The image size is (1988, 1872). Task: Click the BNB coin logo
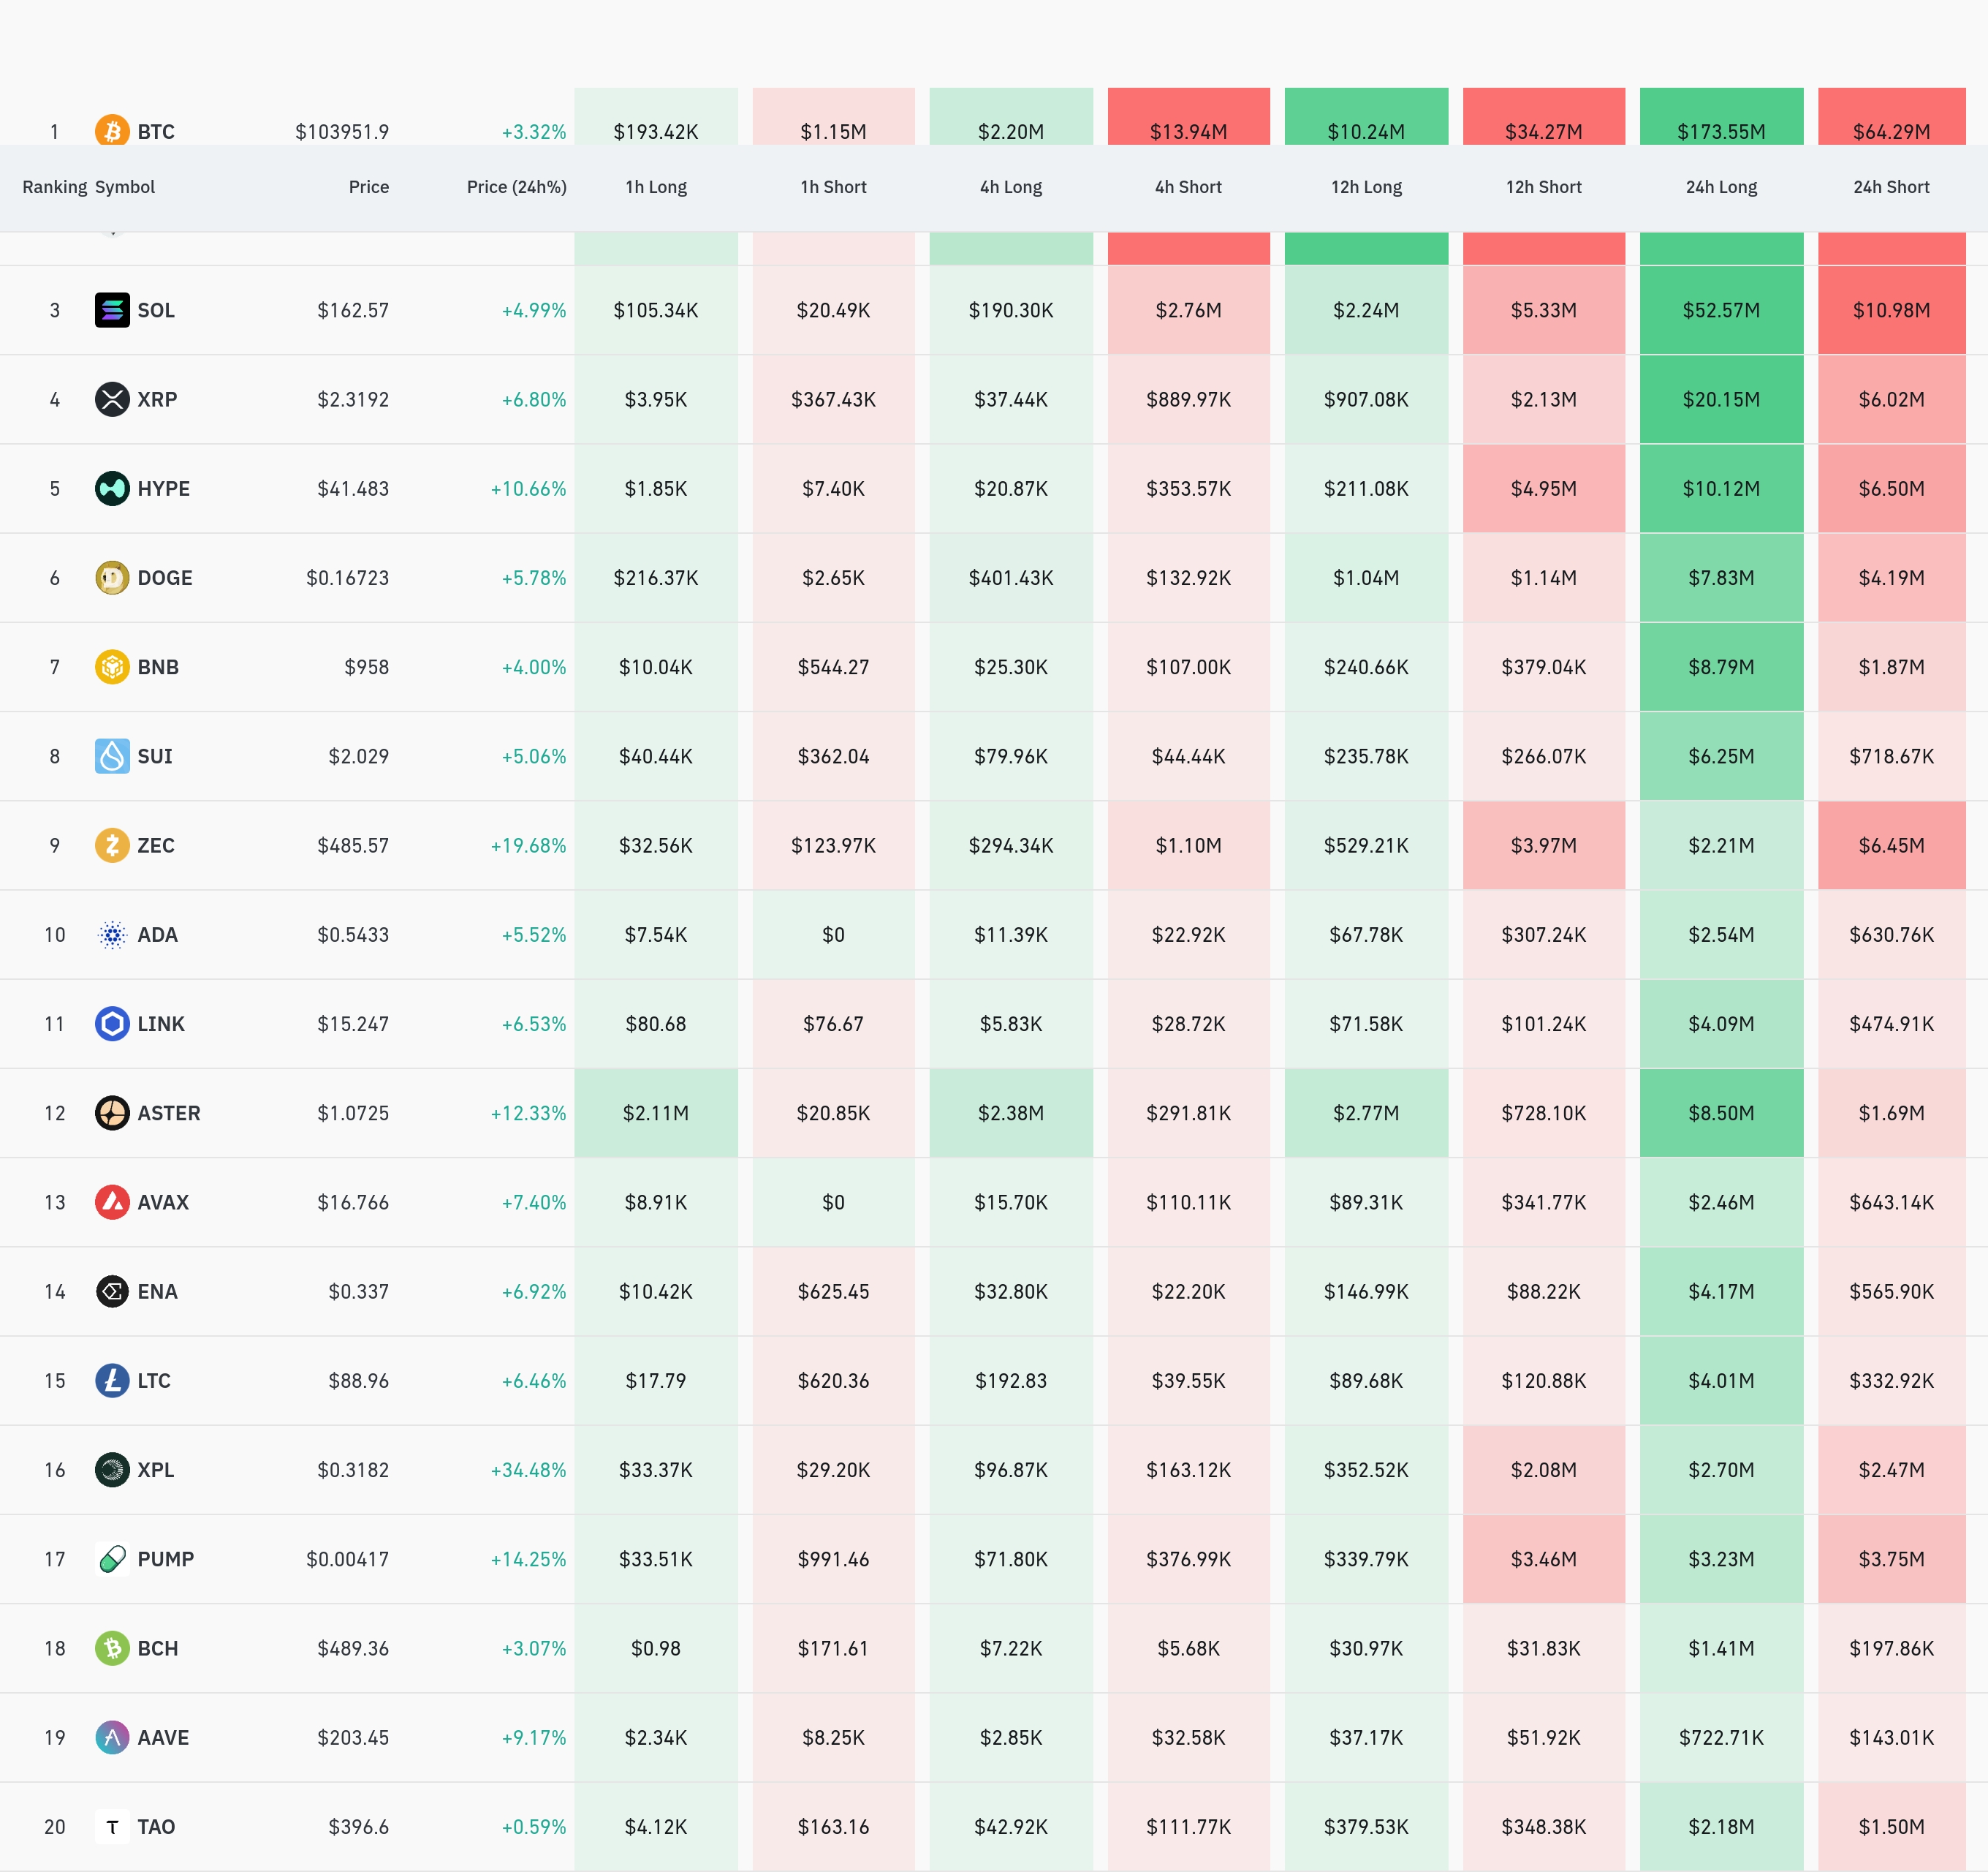(112, 666)
